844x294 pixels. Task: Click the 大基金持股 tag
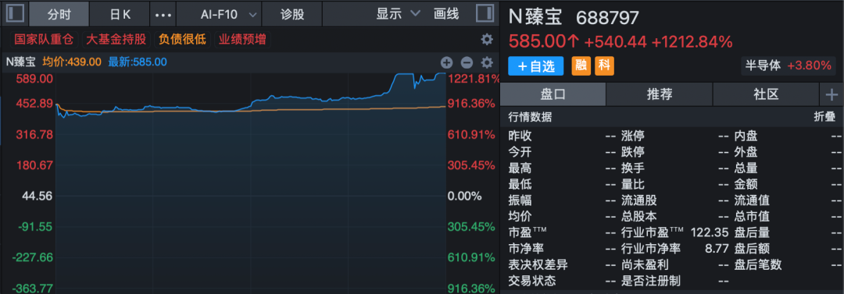[116, 39]
